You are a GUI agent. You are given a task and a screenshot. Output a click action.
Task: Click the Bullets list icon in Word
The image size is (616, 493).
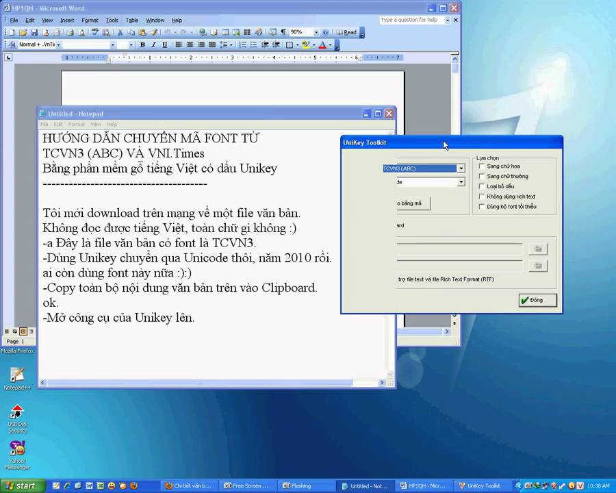pyautogui.click(x=254, y=45)
